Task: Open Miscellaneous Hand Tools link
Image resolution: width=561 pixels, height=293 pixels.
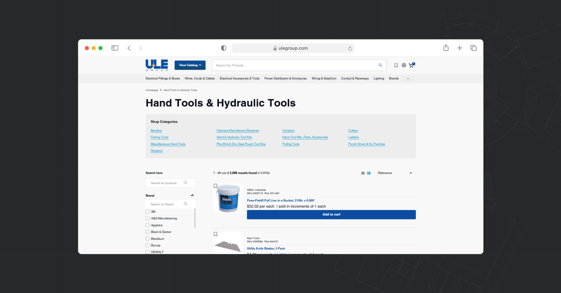Action: [x=168, y=144]
